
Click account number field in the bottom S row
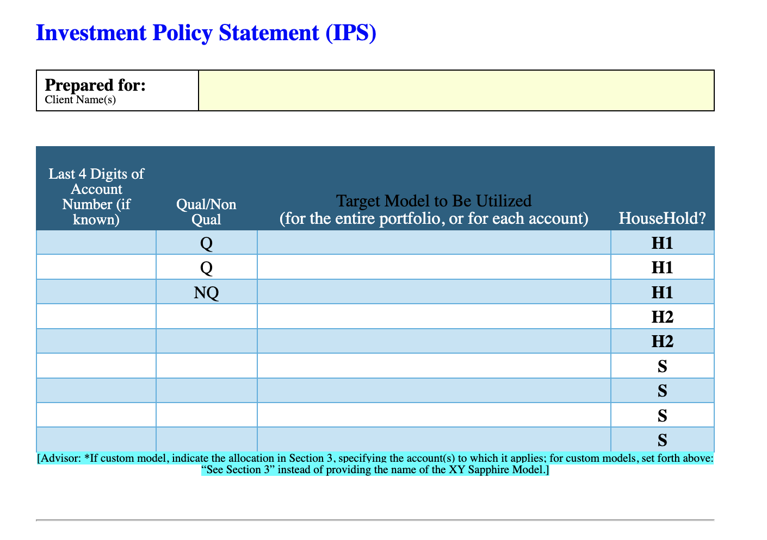click(96, 440)
